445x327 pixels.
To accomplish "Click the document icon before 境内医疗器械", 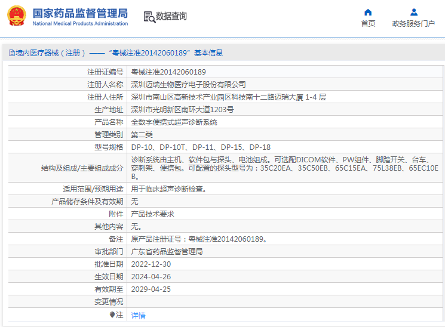I will pyautogui.click(x=11, y=53).
